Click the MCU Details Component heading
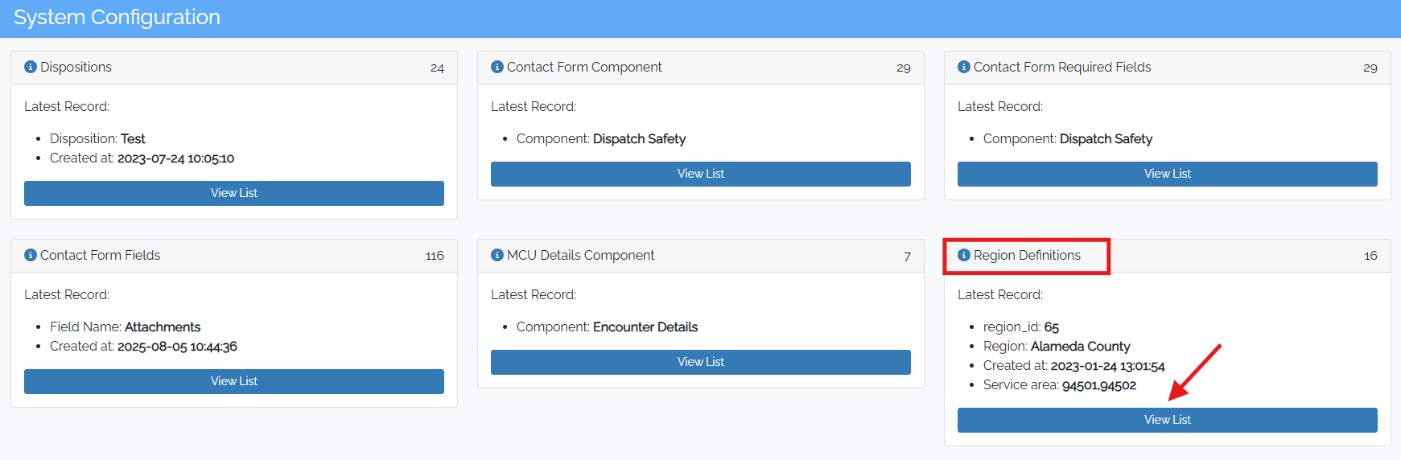1401x460 pixels. [580, 255]
